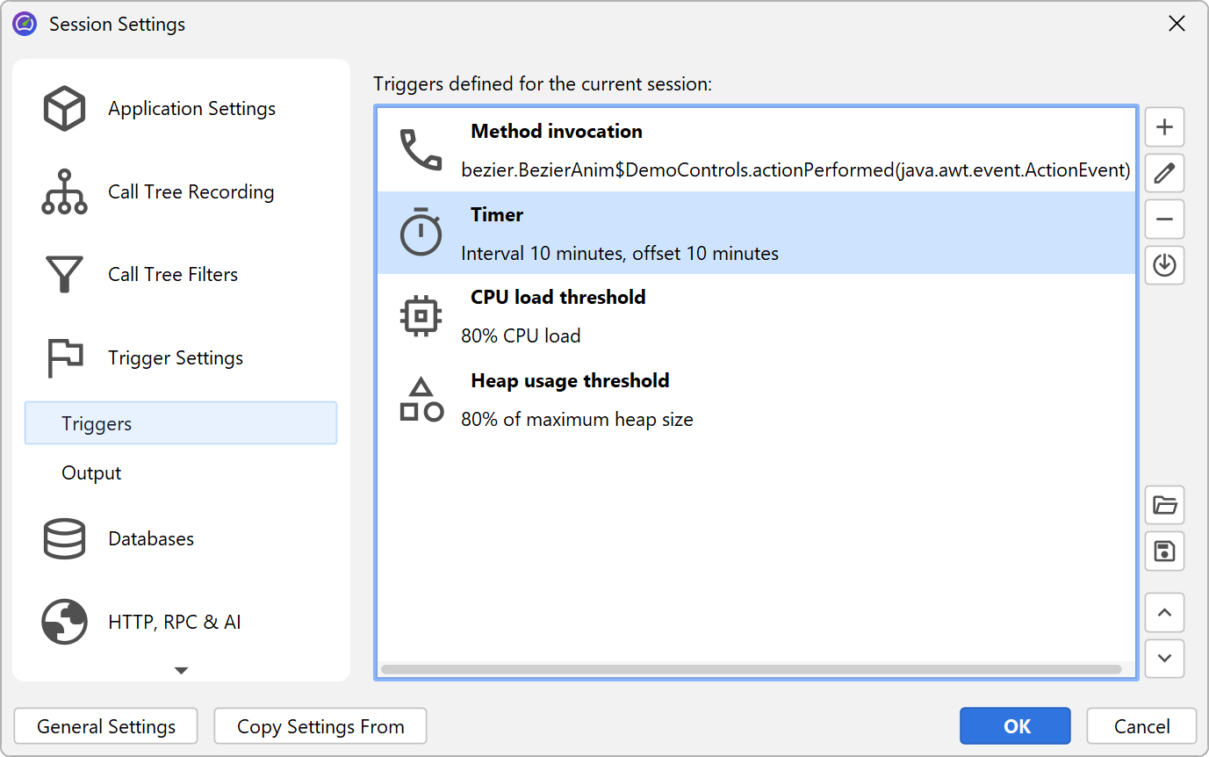This screenshot has width=1209, height=757.
Task: Click the circled down-arrow icon button
Action: [x=1164, y=264]
